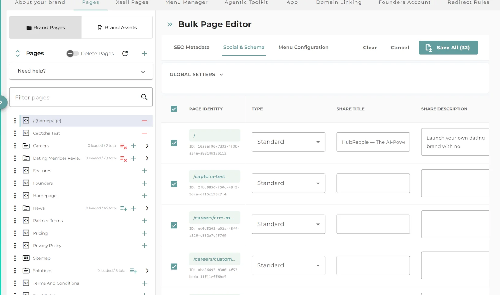This screenshot has width=500, height=295.
Task: Add Pricing page with plus icon
Action: pos(145,233)
